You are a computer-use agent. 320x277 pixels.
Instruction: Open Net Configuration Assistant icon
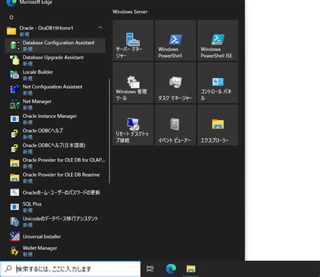15,90
